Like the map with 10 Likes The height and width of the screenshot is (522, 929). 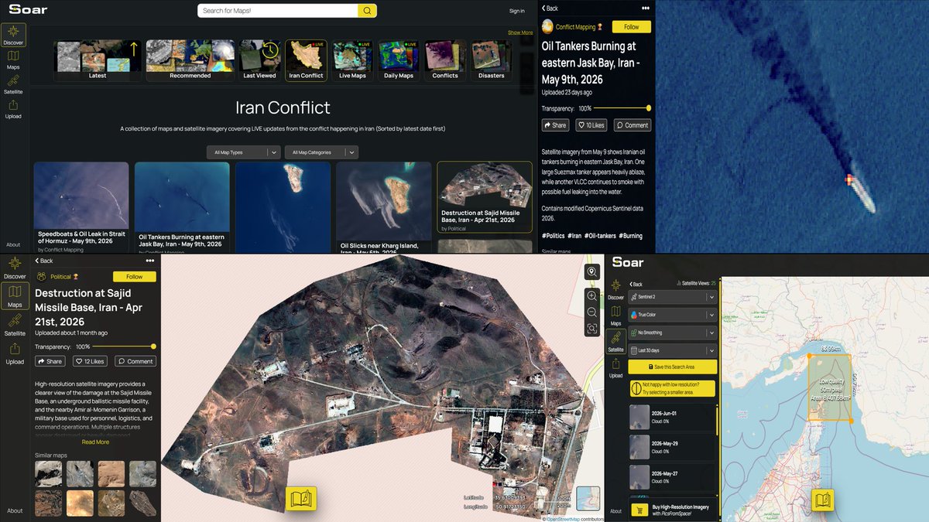(592, 125)
